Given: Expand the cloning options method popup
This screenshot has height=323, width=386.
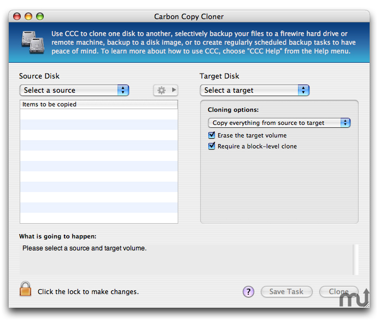Looking at the screenshot, I should click(x=279, y=123).
